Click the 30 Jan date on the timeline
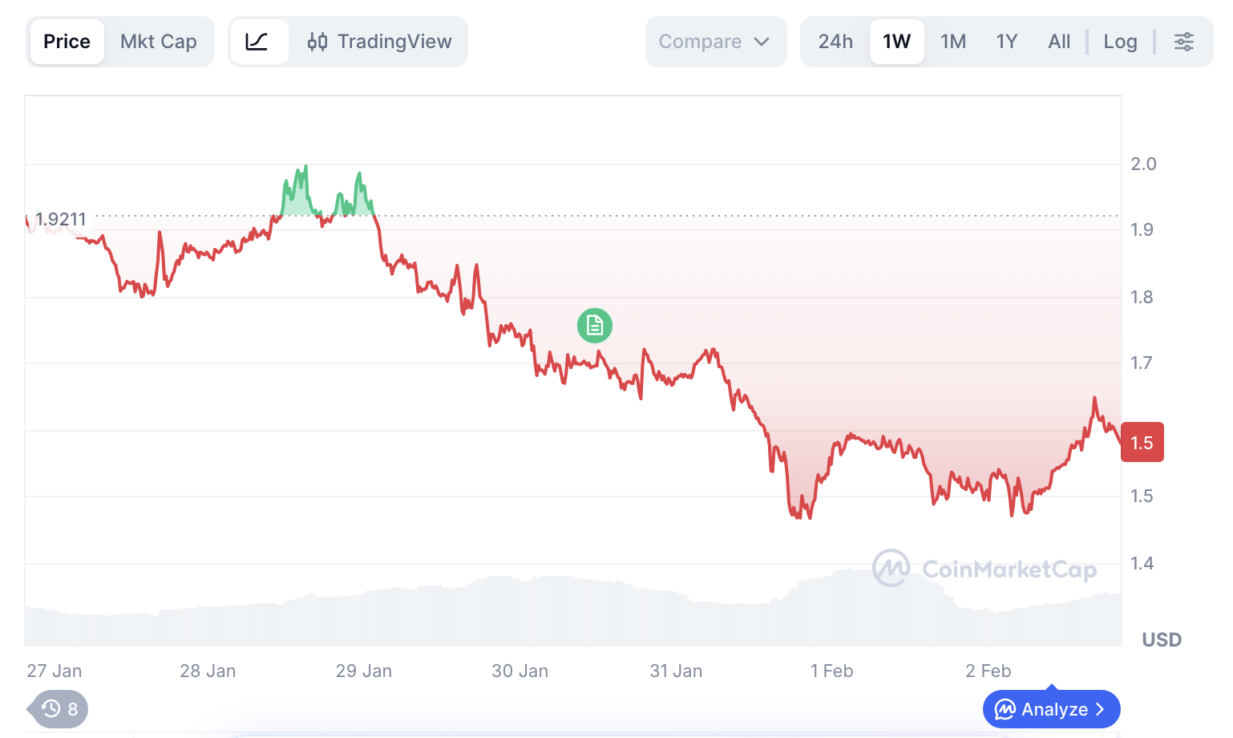The height and width of the screenshot is (738, 1233). click(519, 671)
